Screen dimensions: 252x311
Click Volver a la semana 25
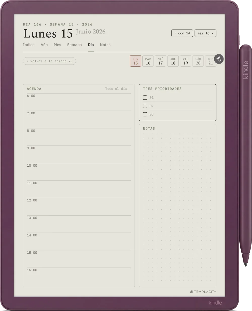[x=49, y=61]
